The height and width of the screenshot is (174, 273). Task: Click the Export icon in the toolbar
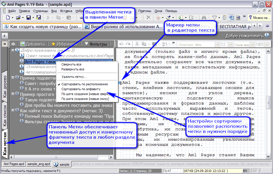pos(191,18)
